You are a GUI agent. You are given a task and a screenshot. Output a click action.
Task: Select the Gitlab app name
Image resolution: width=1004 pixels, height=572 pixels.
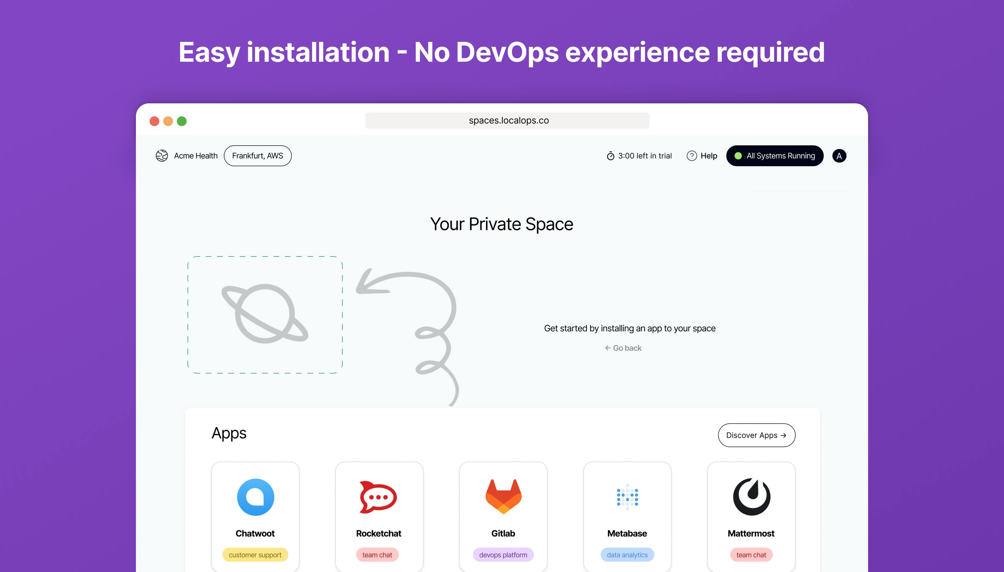click(503, 534)
